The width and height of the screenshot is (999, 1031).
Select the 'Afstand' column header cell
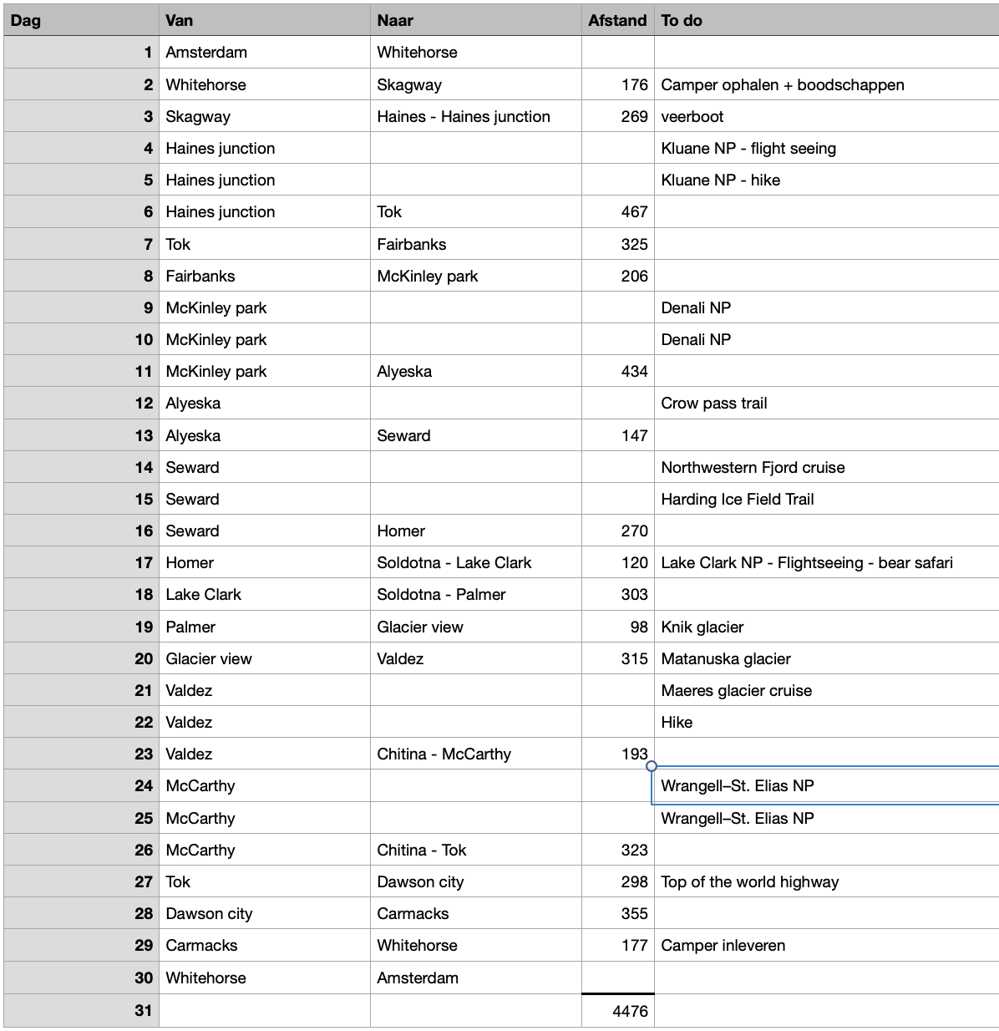pos(617,20)
